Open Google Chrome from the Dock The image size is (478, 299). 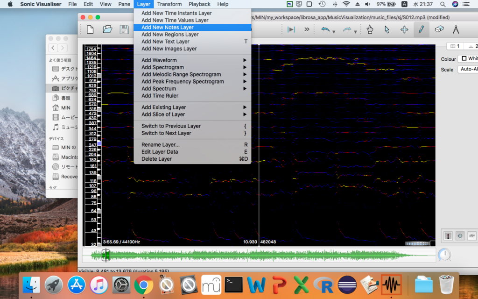144,285
